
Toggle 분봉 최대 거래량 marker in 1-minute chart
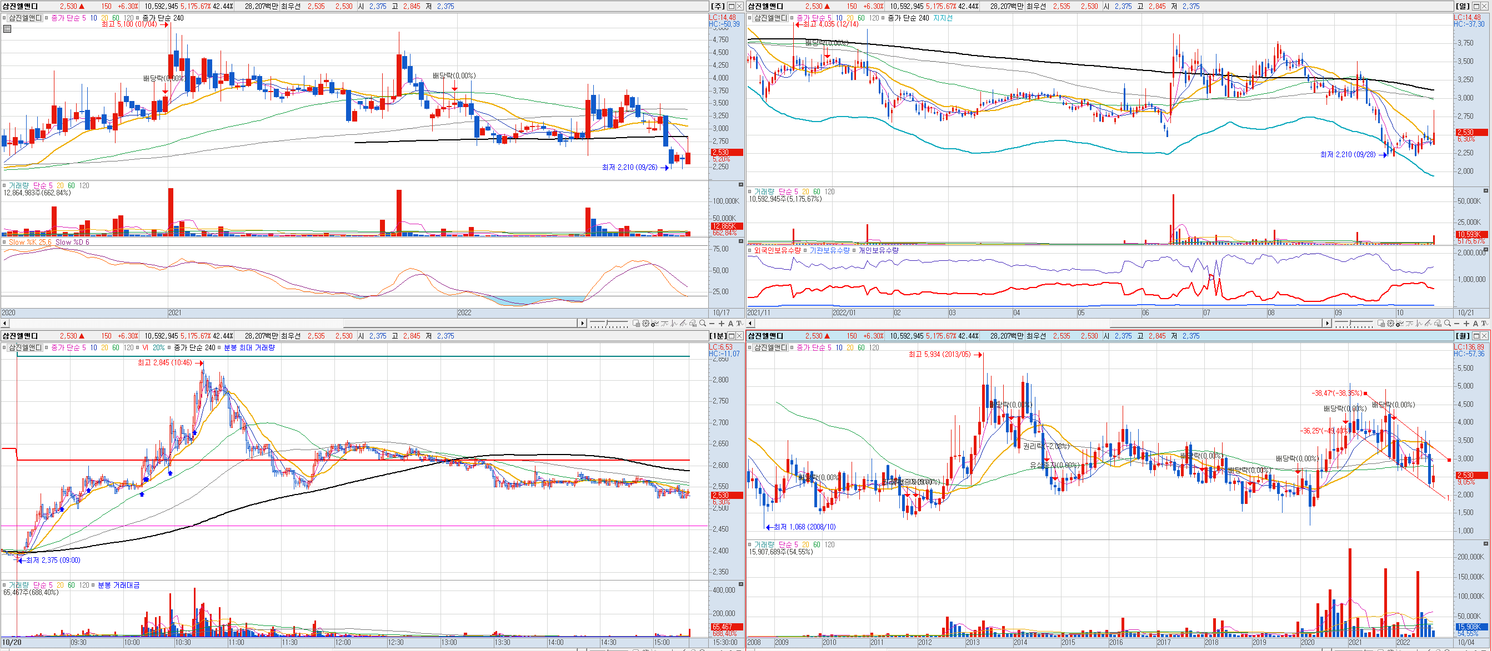[219, 348]
